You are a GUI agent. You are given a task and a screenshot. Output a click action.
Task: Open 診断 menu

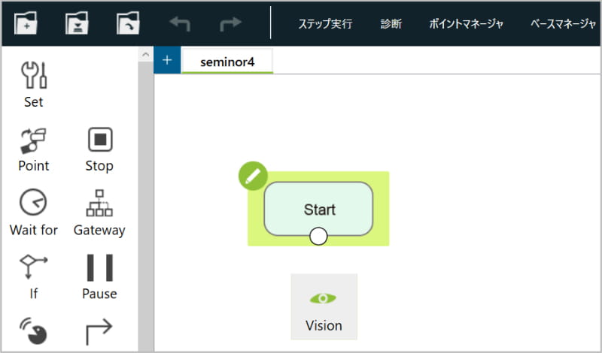[x=391, y=24]
